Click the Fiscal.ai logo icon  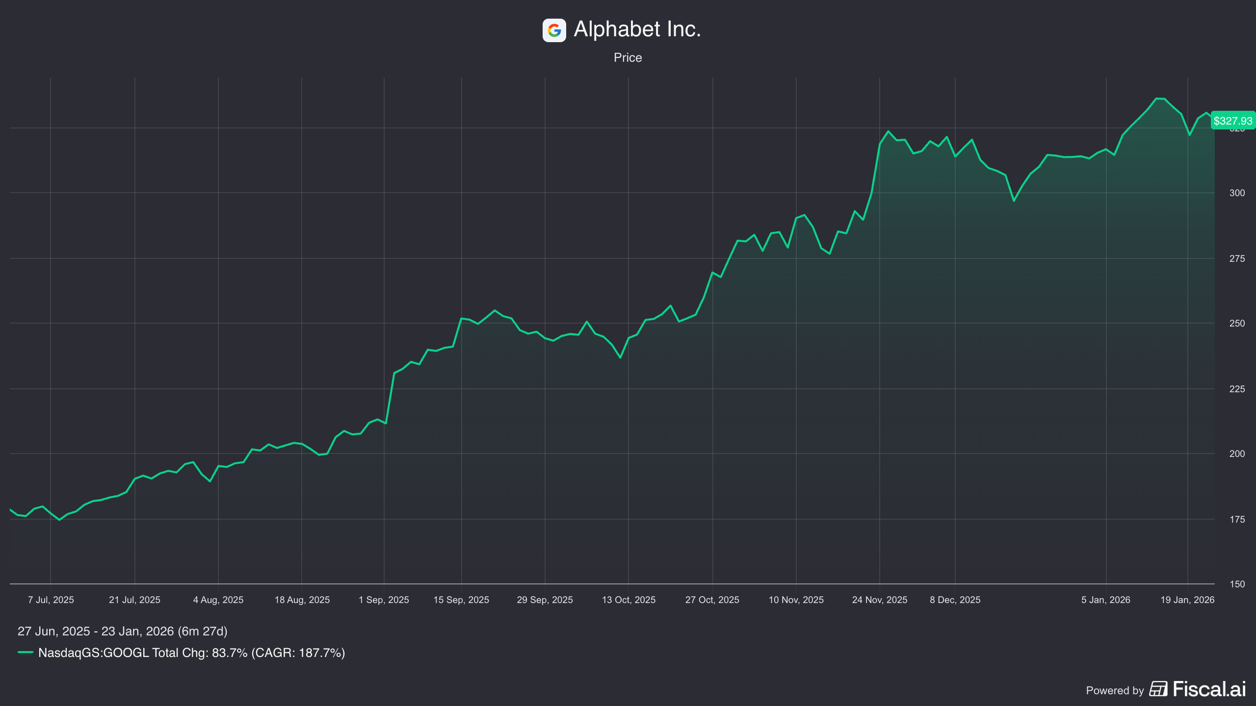click(1158, 689)
